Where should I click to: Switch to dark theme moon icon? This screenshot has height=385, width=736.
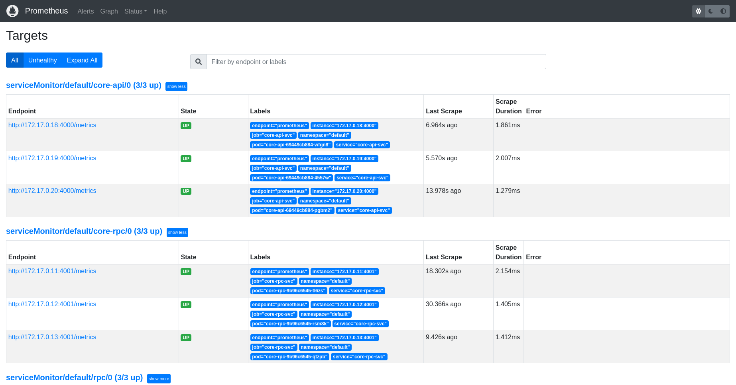pos(711,11)
